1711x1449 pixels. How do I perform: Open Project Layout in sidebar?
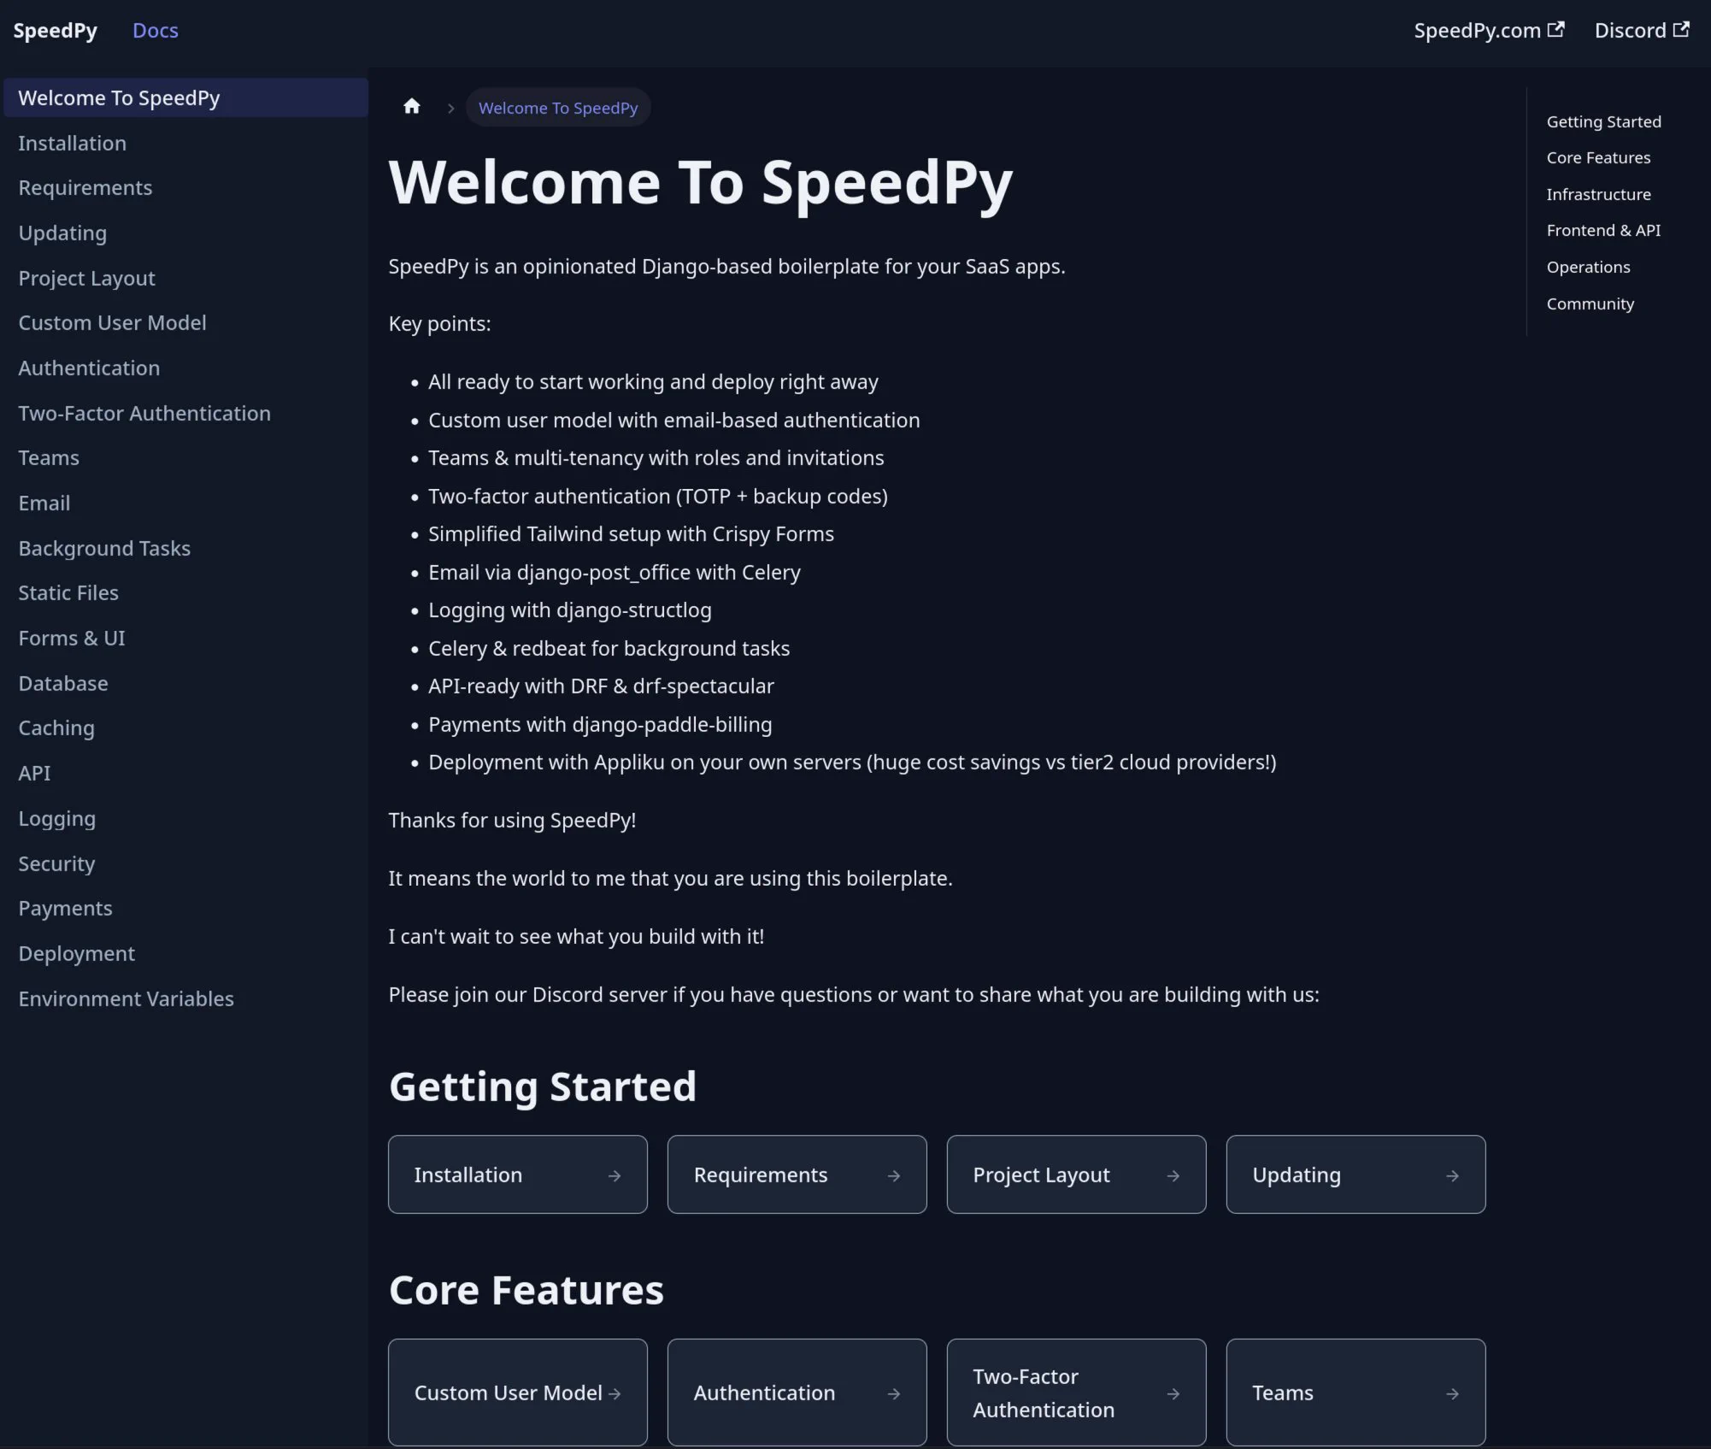click(186, 278)
